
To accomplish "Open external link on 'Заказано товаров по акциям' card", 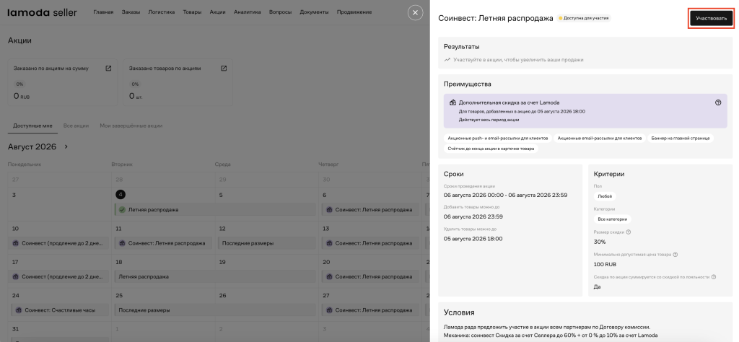I will (224, 69).
